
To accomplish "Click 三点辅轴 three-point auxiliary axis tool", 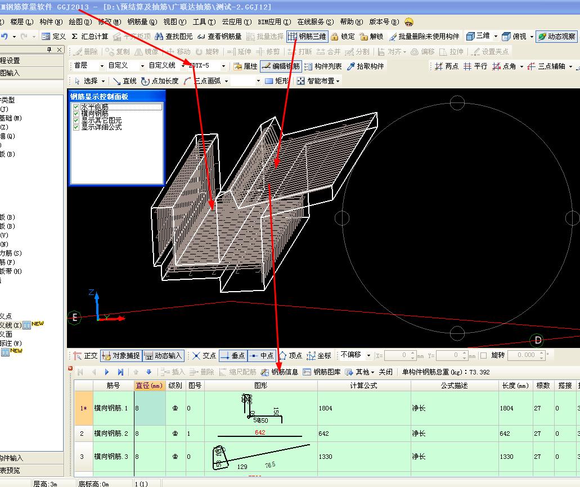I will (546, 66).
